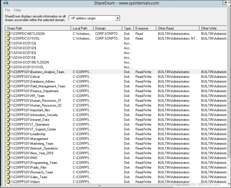
Task: Click folder icon for CORPFS01\Critical share
Action: (x=8, y=76)
